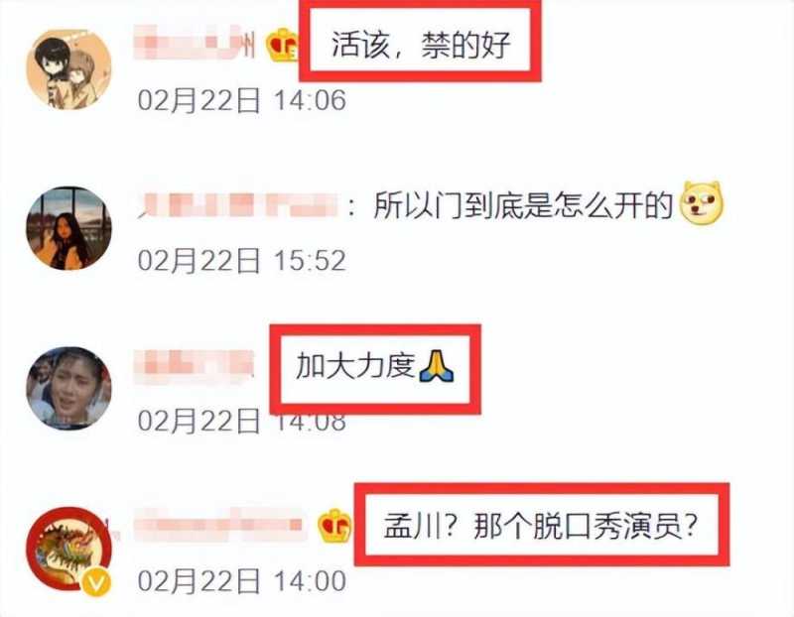
Task: Open the long-haired woman avatar profile
Action: (68, 228)
